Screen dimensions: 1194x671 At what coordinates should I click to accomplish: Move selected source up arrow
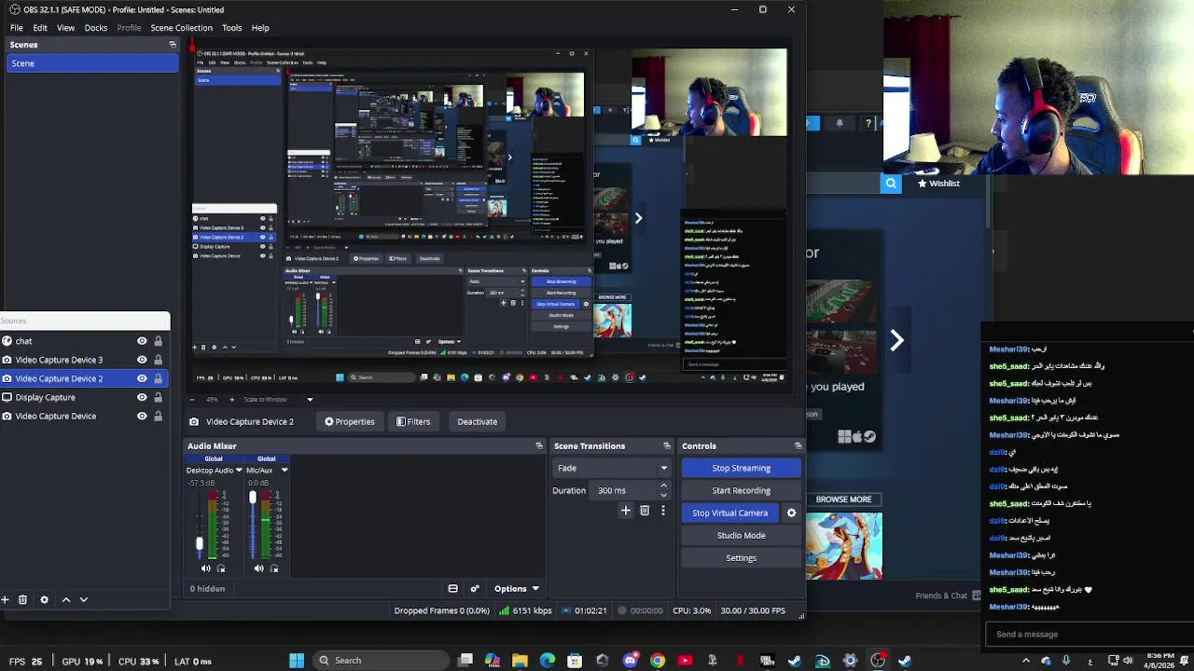pyautogui.click(x=66, y=600)
